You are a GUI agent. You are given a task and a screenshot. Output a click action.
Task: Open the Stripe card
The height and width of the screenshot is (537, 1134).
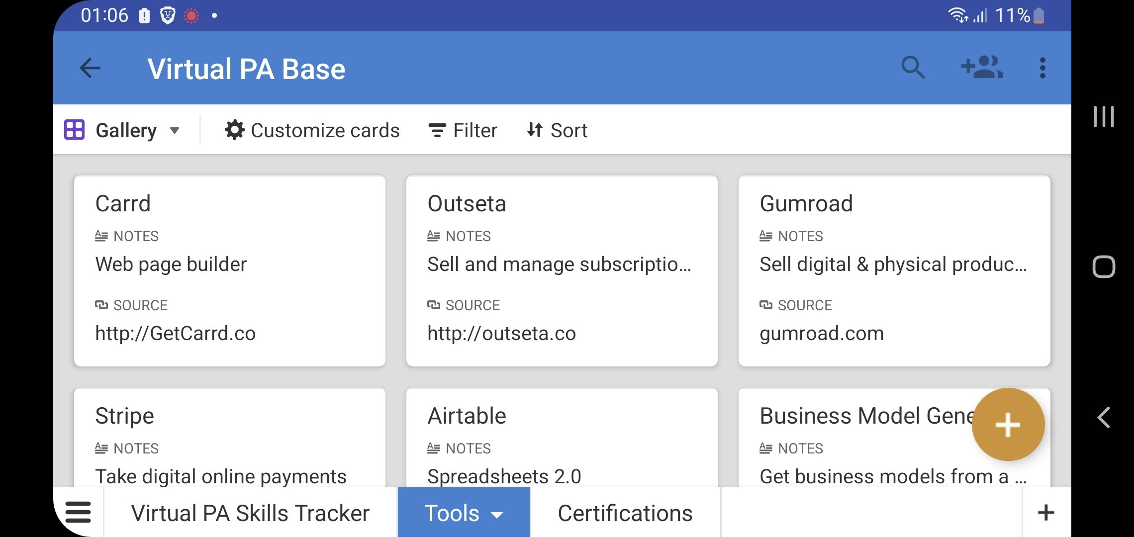pos(230,438)
